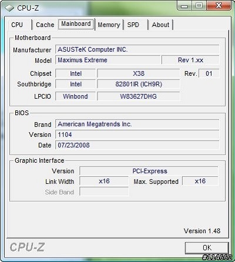Minimize the CPU-Z window
235x262 pixels.
click(x=184, y=5)
